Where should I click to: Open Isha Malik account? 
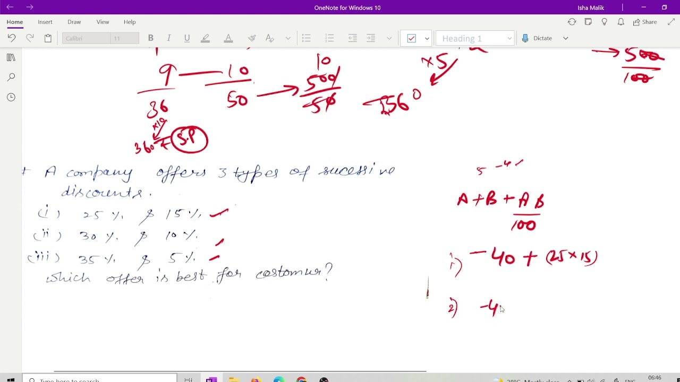[x=591, y=7]
